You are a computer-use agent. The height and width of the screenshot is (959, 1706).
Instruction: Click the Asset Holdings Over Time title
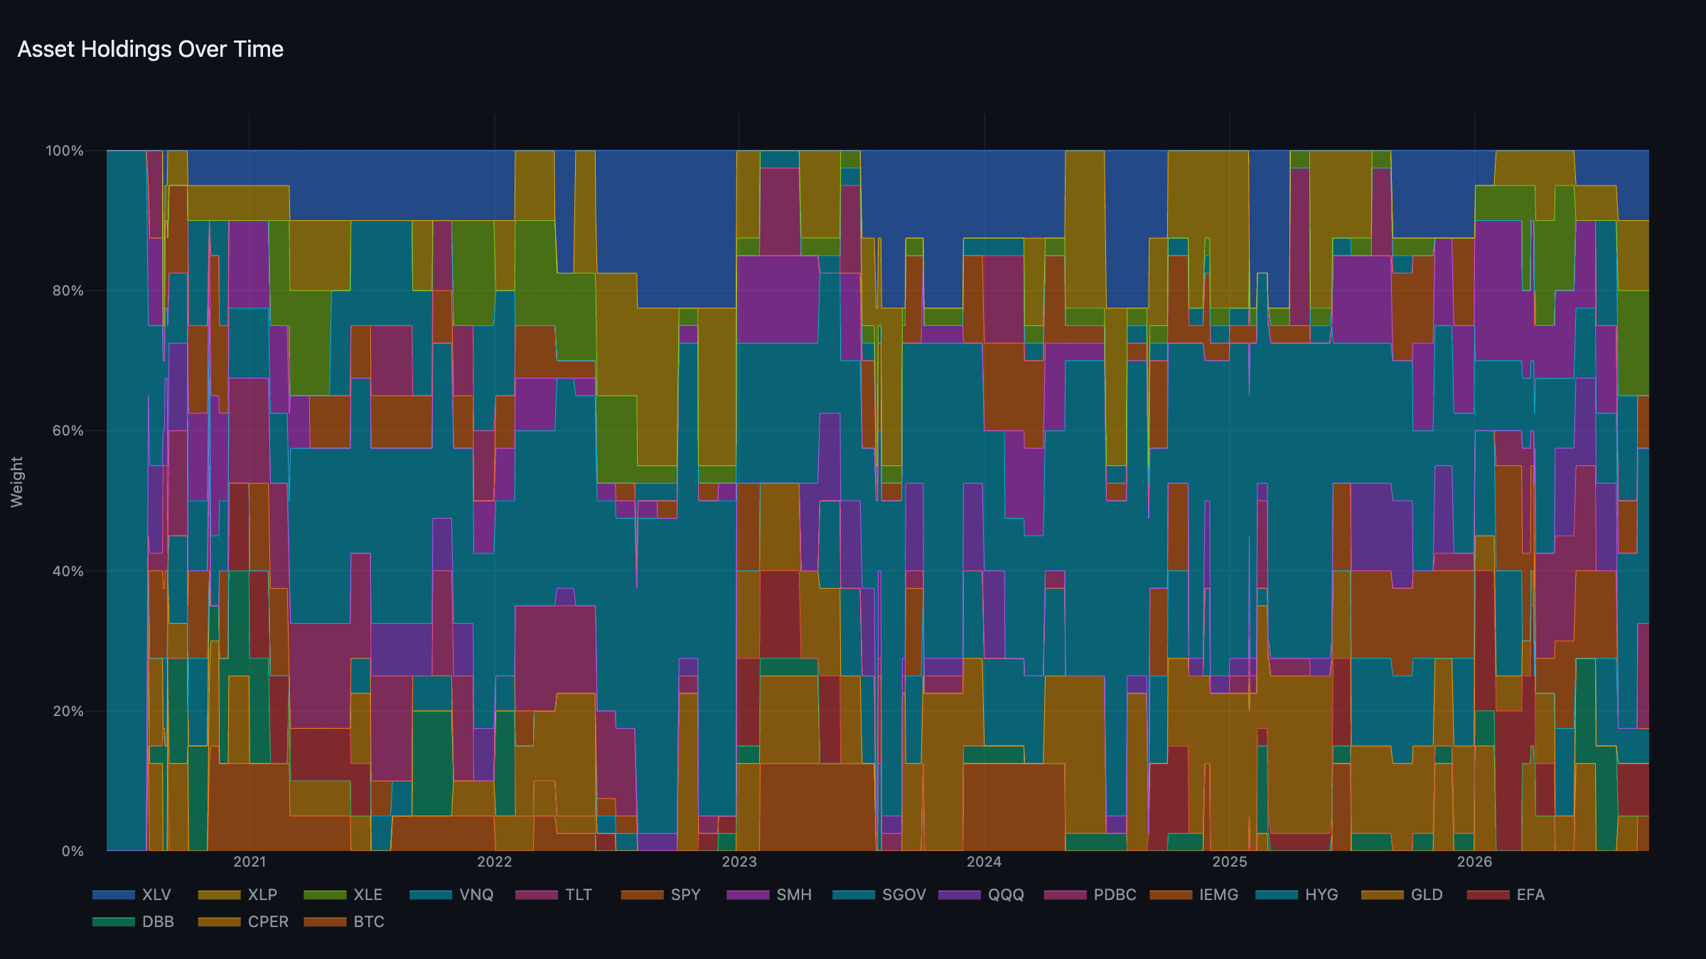(x=151, y=49)
